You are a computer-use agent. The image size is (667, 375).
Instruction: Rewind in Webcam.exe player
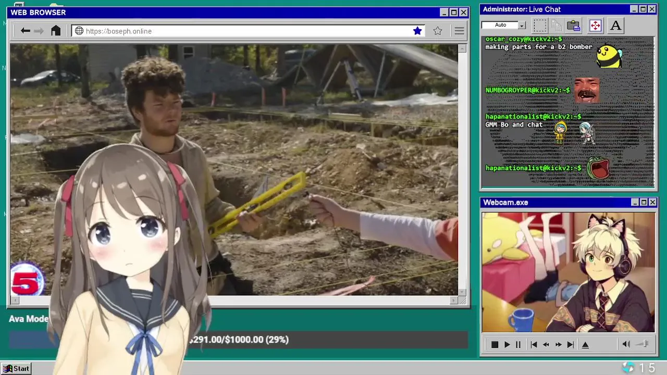[546, 345]
